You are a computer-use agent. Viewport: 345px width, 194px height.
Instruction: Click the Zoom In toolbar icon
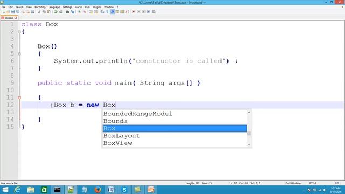coord(79,12)
